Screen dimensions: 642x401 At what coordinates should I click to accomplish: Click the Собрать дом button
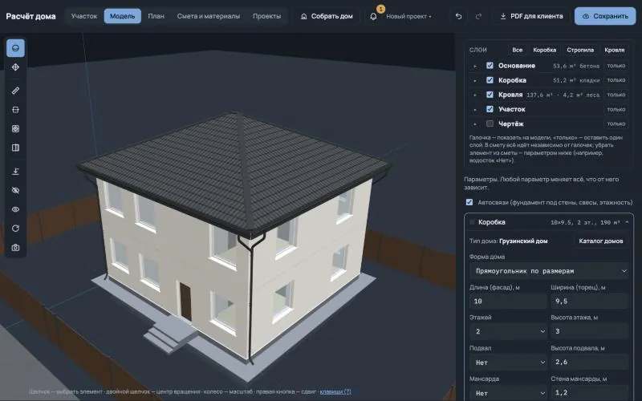tap(327, 16)
